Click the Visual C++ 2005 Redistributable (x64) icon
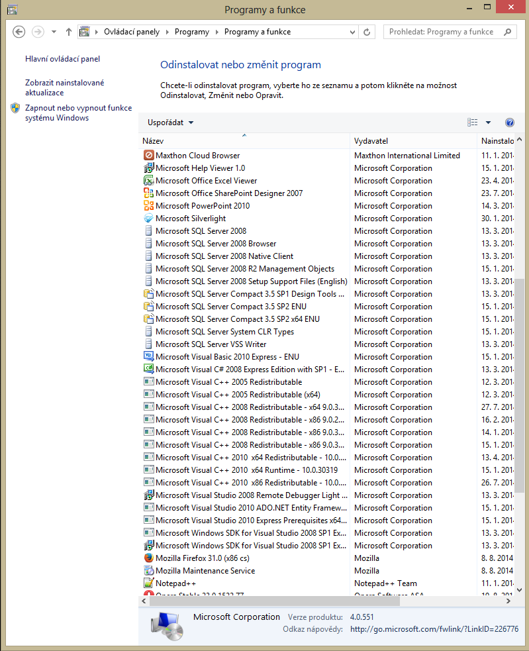Viewport: 529px width, 651px height. 148,394
